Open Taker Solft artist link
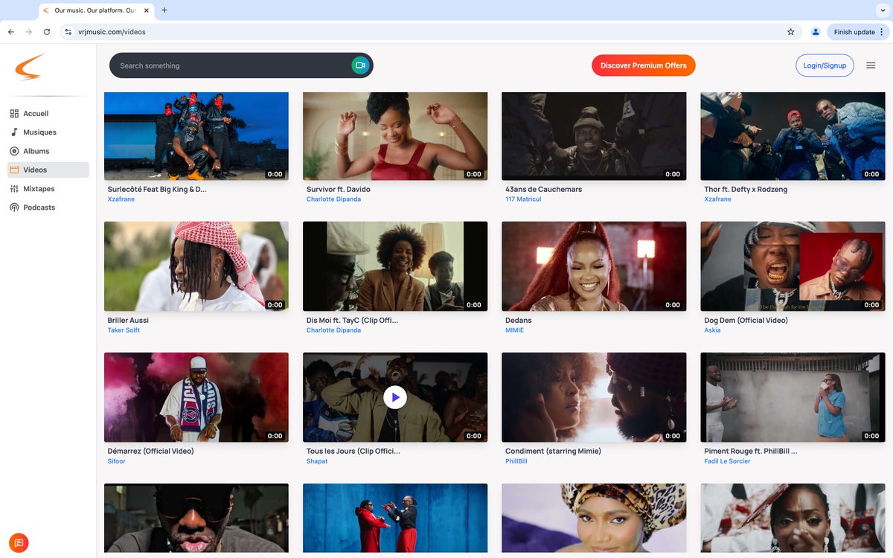Viewport: 893px width, 558px height. pyautogui.click(x=124, y=330)
